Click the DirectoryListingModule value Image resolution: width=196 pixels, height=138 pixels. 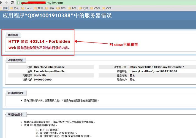[x=49, y=67]
